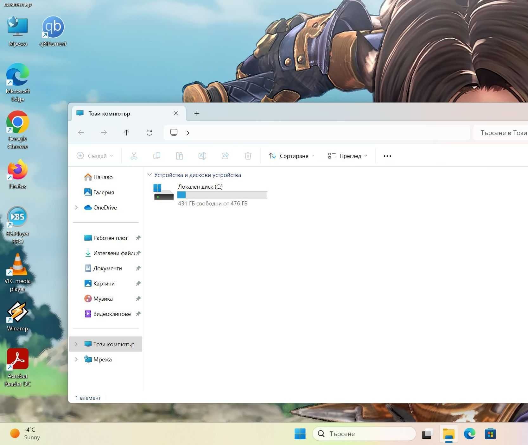Click the 431 ГБ свободни text
The height and width of the screenshot is (445, 528).
(x=213, y=204)
